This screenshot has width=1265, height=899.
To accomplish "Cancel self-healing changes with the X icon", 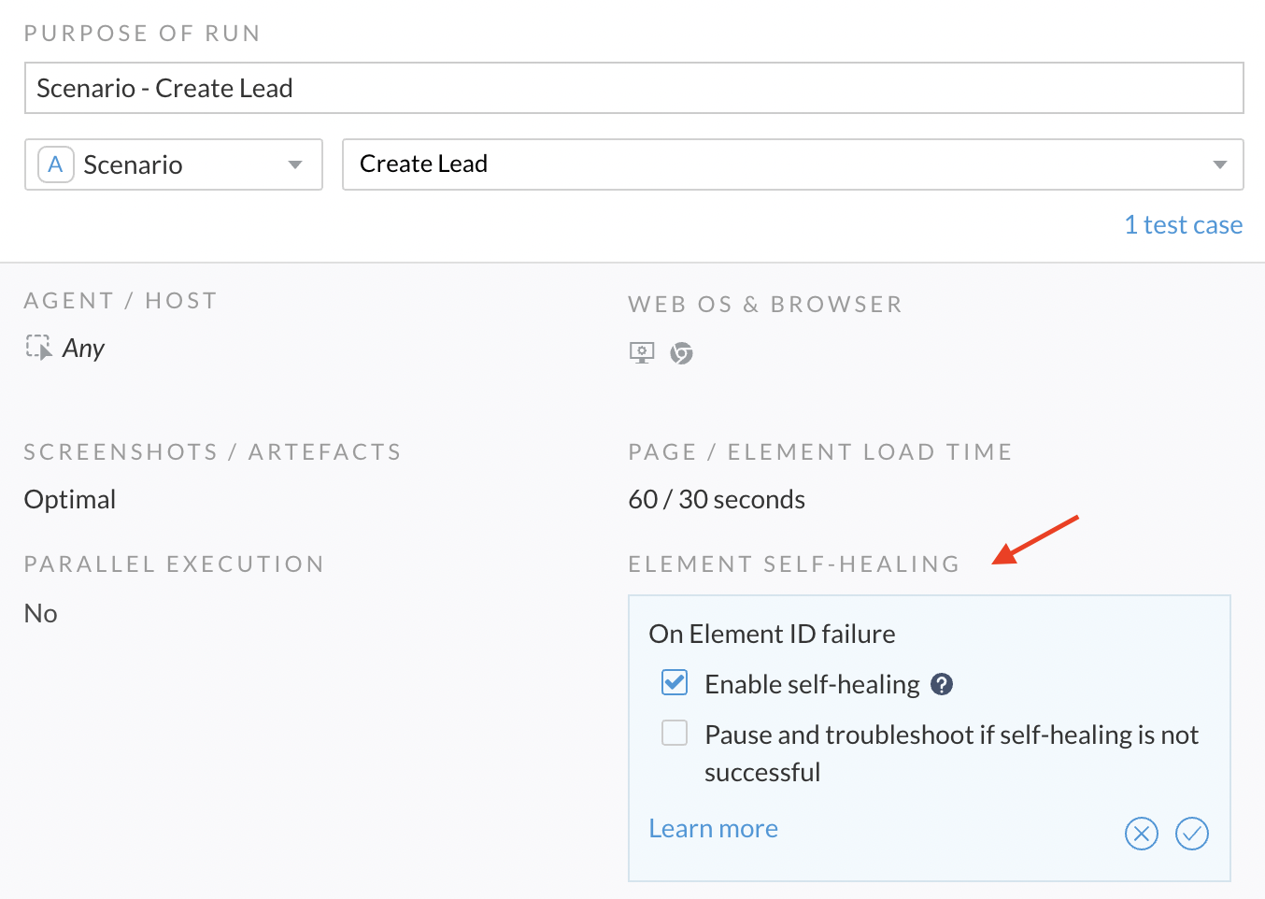I will 1142,833.
